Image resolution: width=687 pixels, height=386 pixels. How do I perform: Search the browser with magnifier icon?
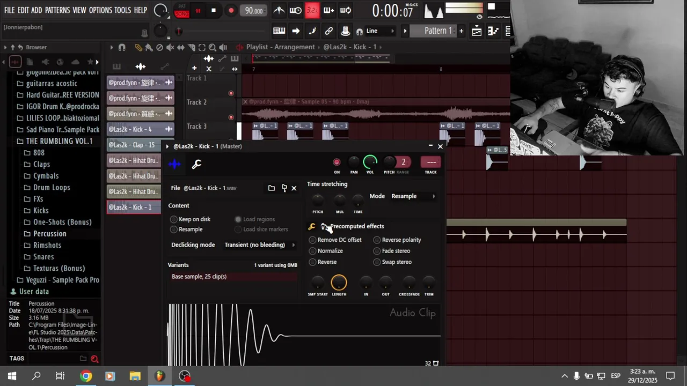click(x=94, y=359)
